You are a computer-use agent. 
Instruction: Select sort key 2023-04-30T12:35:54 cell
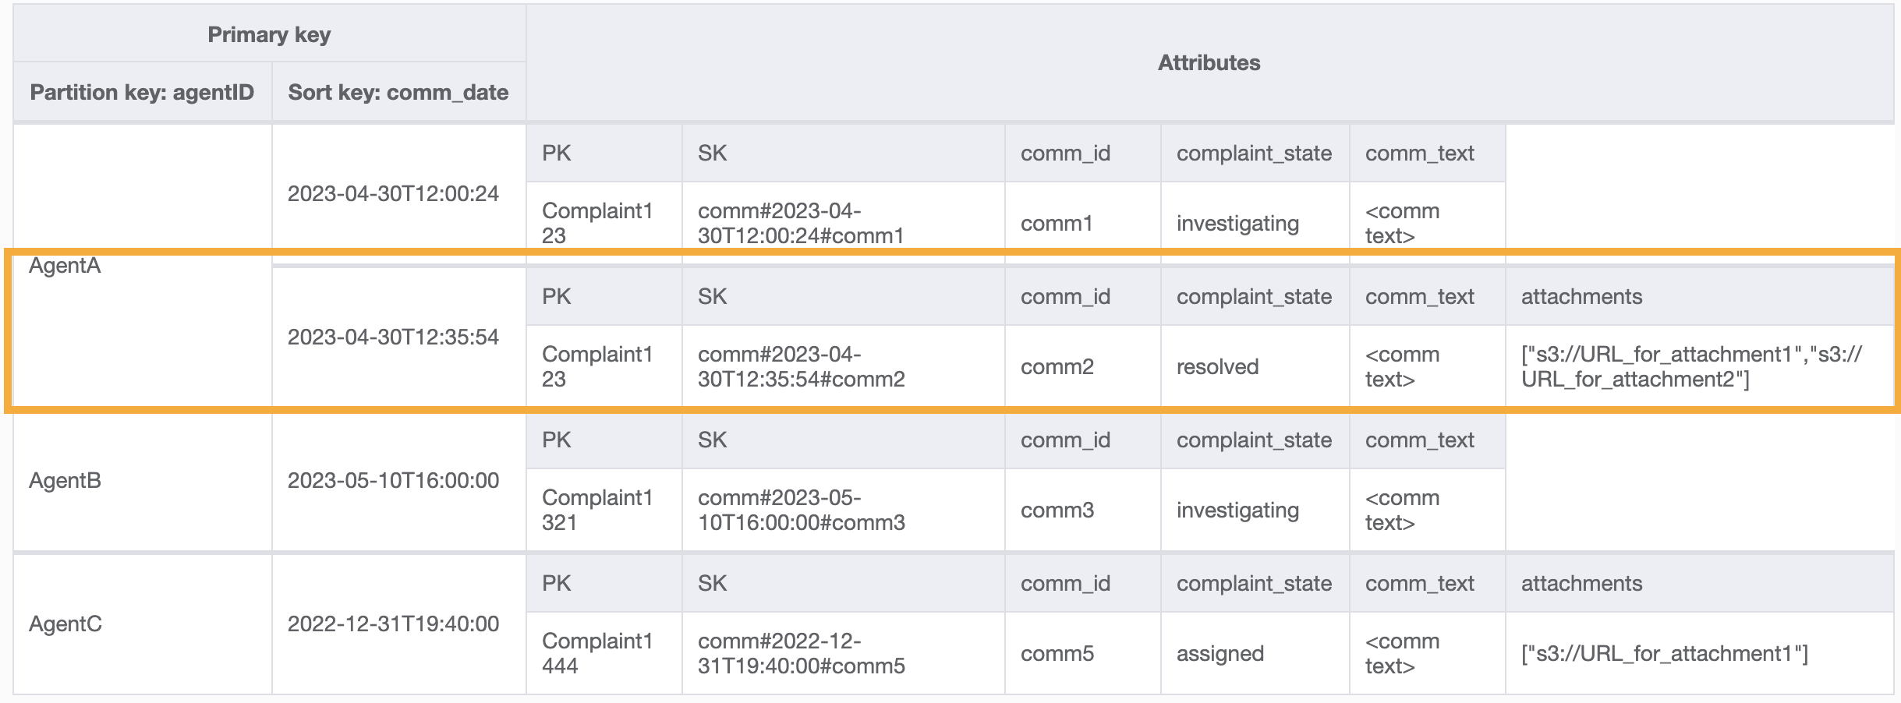coord(393,337)
